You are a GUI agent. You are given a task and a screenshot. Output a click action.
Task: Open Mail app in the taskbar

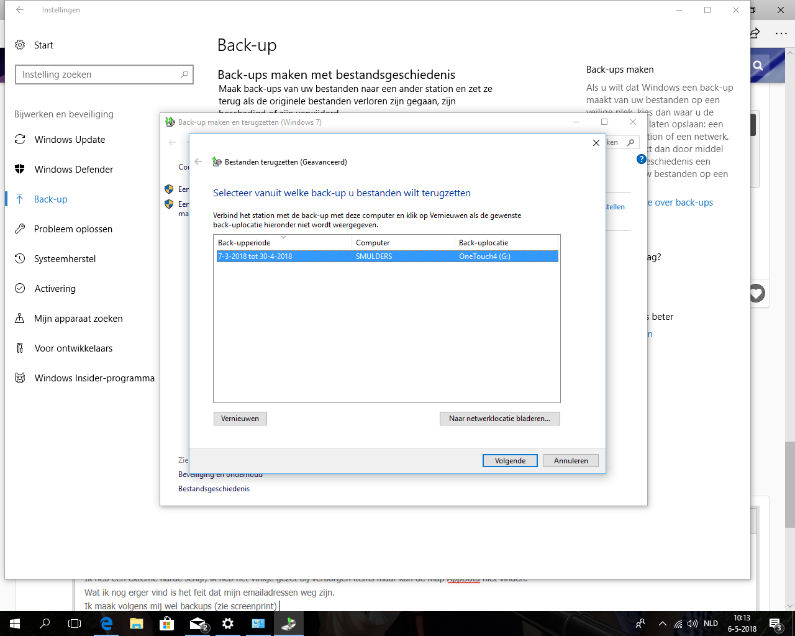pyautogui.click(x=198, y=624)
